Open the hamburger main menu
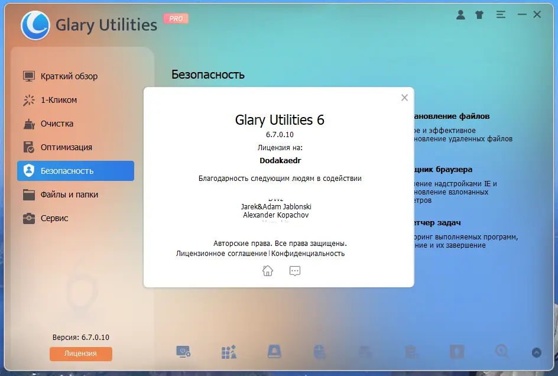The width and height of the screenshot is (558, 376). pyautogui.click(x=501, y=15)
